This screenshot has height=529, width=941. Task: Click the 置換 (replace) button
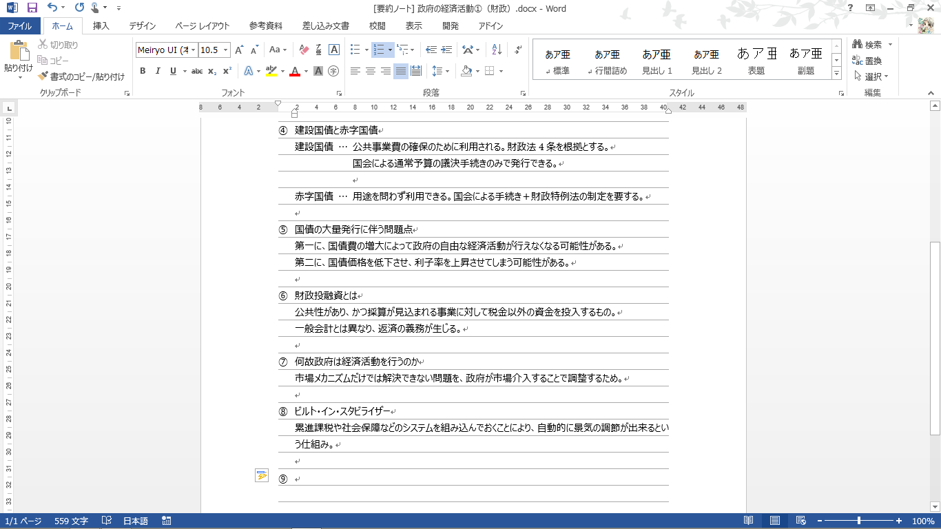(867, 61)
